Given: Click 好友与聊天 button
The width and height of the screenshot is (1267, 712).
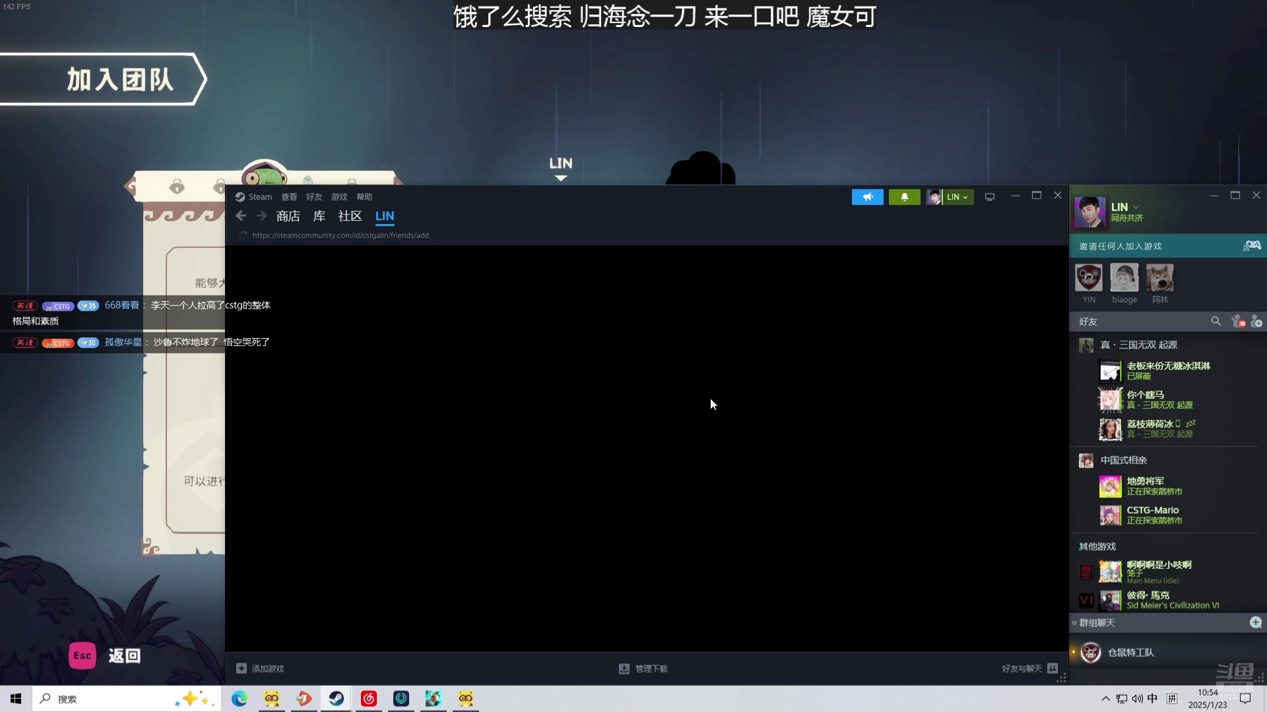Looking at the screenshot, I should (1030, 668).
